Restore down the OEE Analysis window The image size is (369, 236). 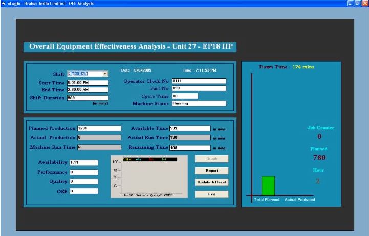358,3
